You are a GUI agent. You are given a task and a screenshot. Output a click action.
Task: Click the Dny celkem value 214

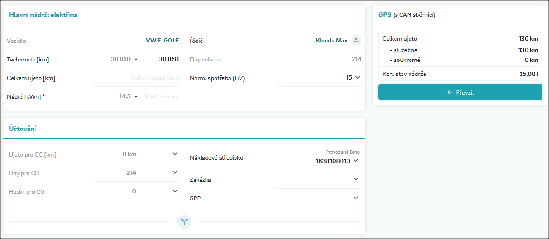(356, 59)
